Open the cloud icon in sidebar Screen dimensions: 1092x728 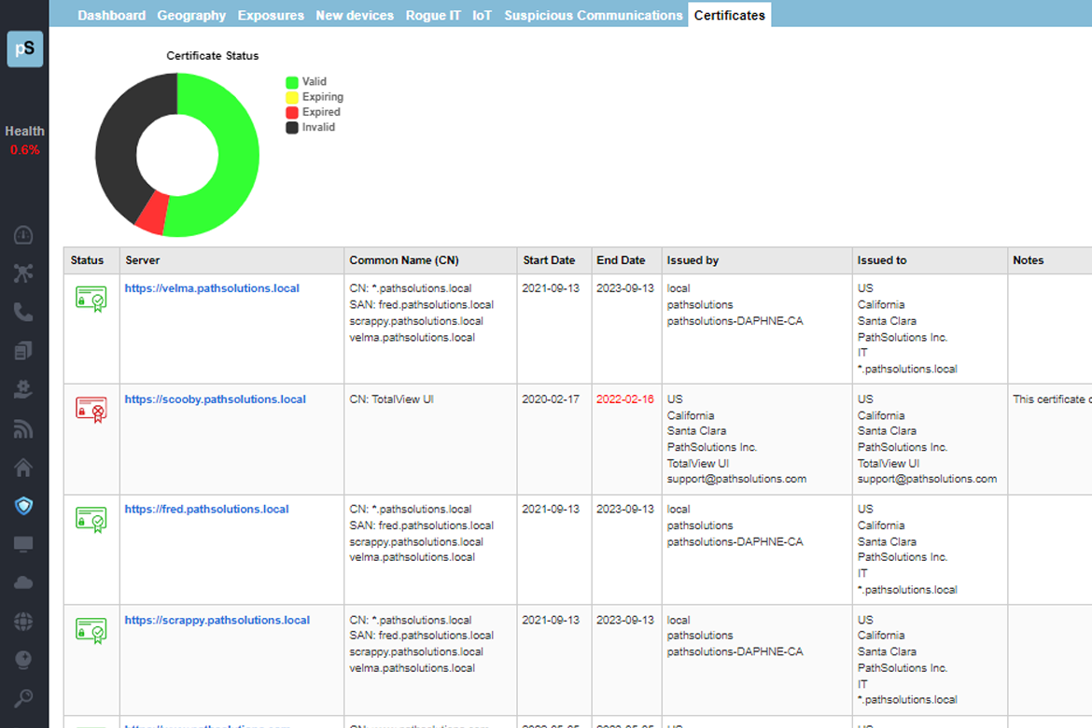click(23, 582)
